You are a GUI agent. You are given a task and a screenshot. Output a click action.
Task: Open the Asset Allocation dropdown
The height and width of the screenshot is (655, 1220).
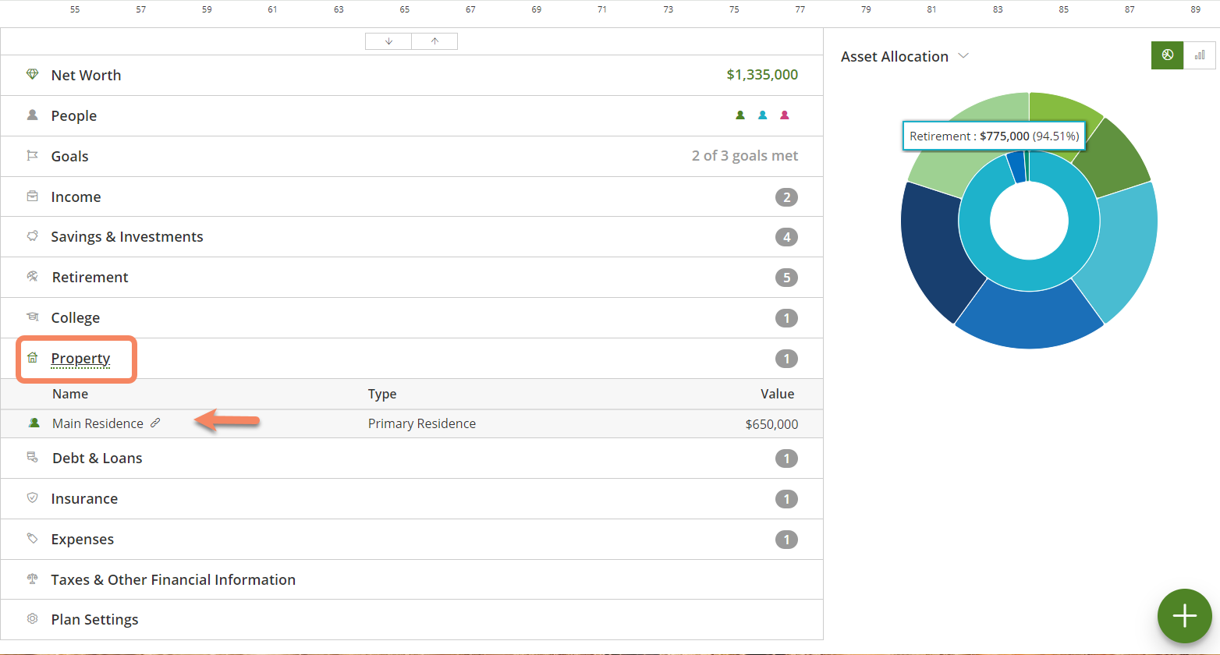pyautogui.click(x=963, y=56)
